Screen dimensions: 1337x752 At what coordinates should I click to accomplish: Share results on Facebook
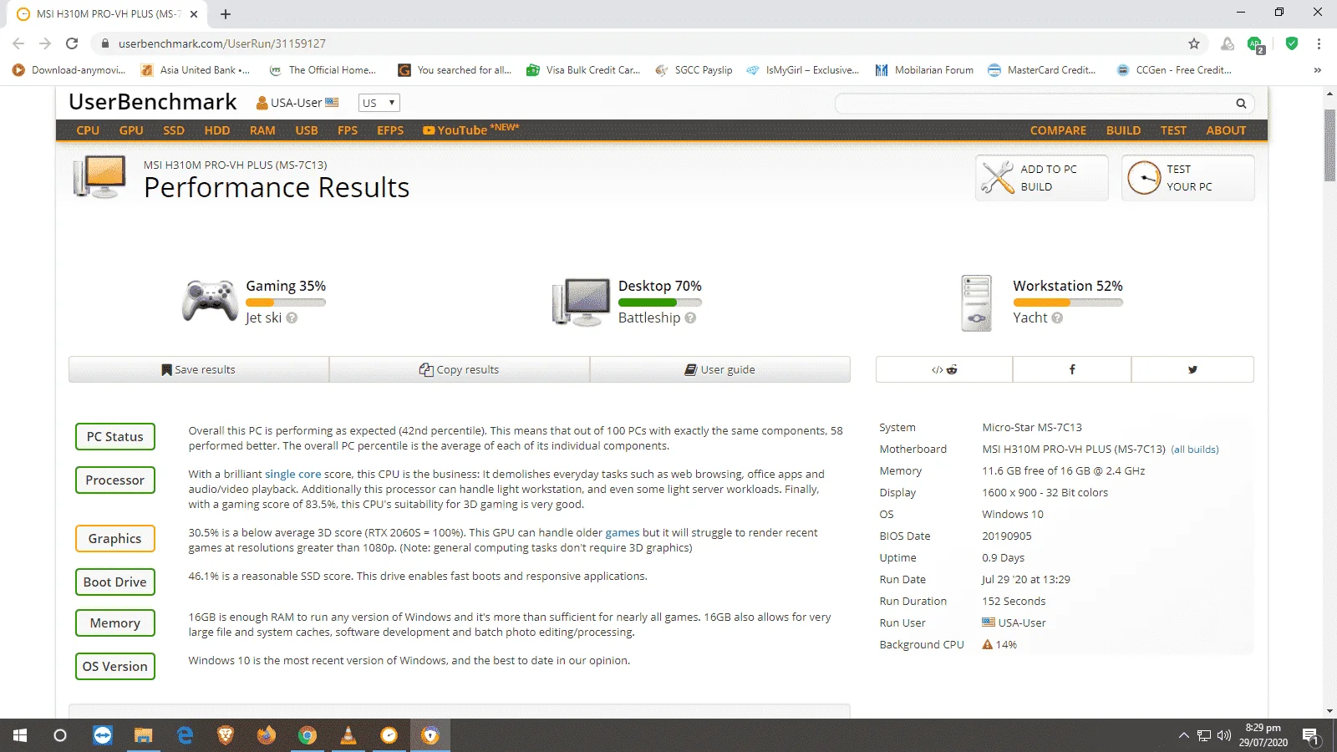point(1072,369)
